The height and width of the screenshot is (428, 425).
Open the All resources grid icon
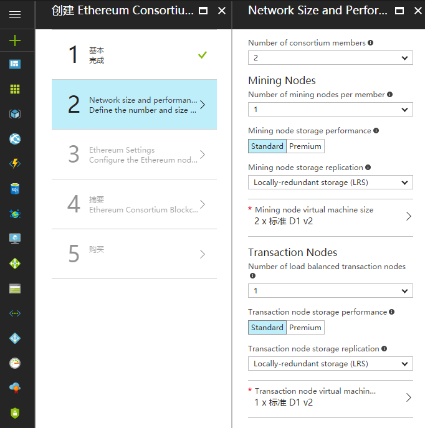point(15,89)
